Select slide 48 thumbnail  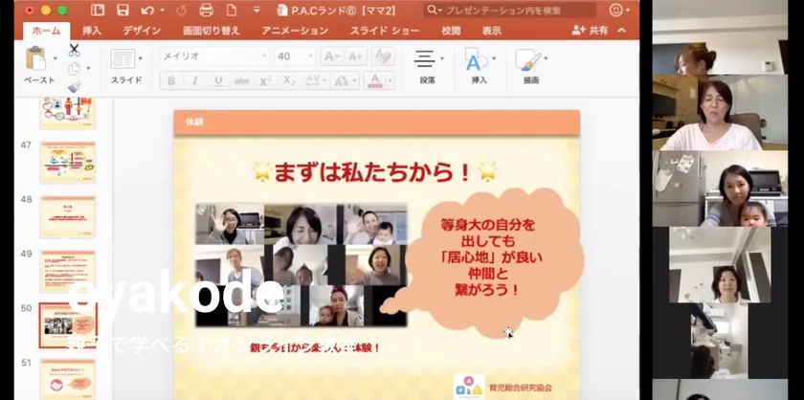coord(68,216)
